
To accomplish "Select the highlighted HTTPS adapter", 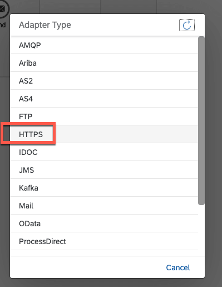I will (104, 134).
